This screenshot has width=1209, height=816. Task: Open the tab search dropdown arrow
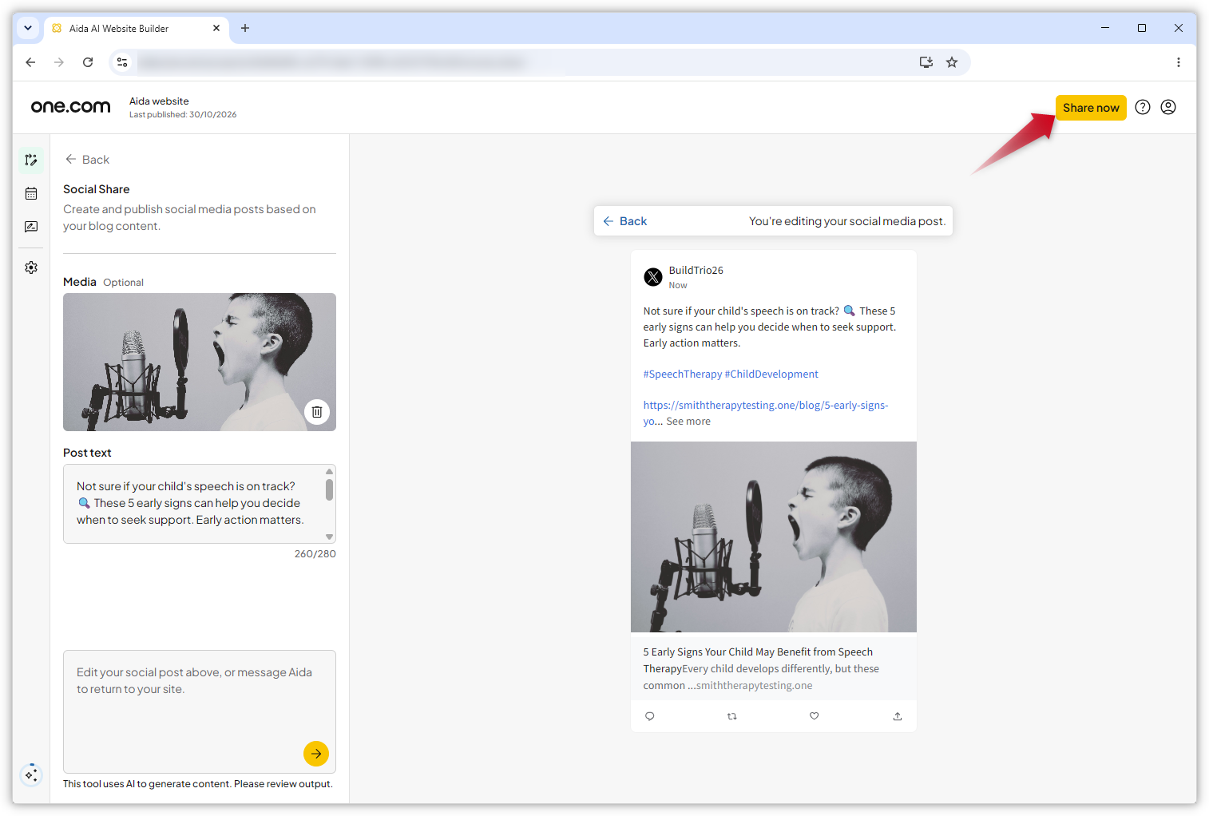tap(28, 28)
